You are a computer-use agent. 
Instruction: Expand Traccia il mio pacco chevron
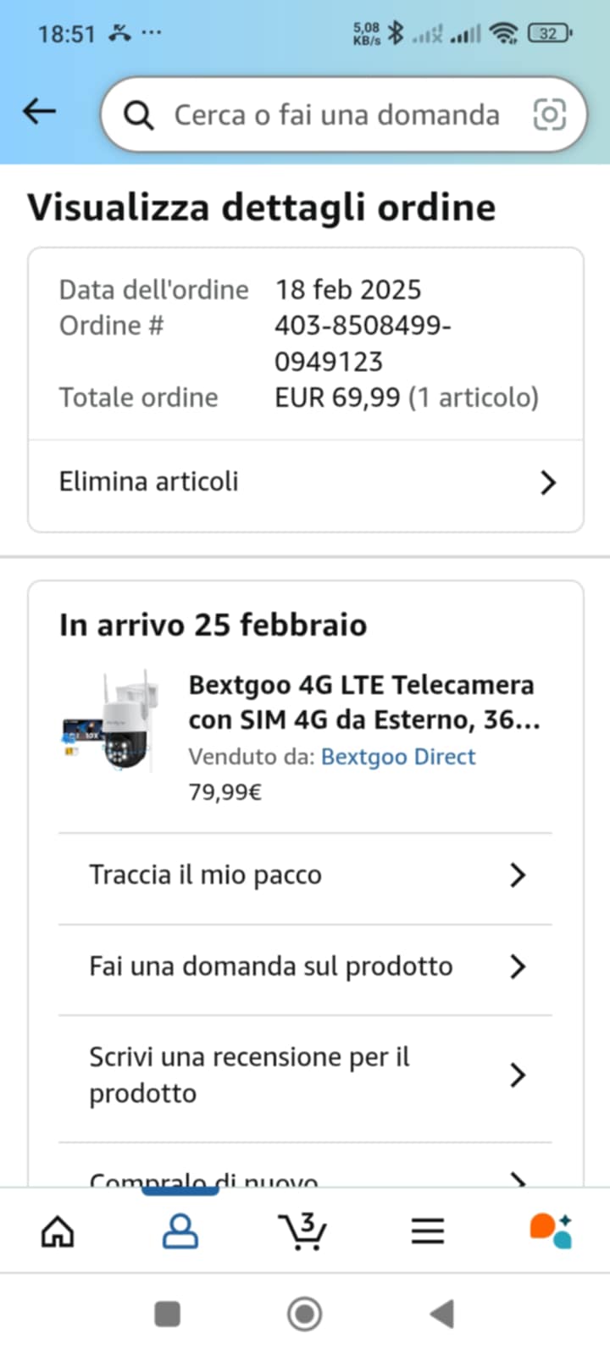(x=518, y=875)
